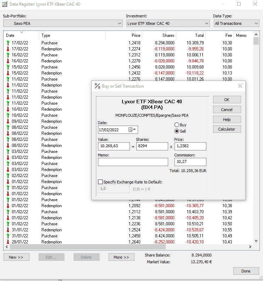Click red arrow of 31/01/22 Redemption row
Viewport: 263px width, 281px height.
(x=8, y=230)
